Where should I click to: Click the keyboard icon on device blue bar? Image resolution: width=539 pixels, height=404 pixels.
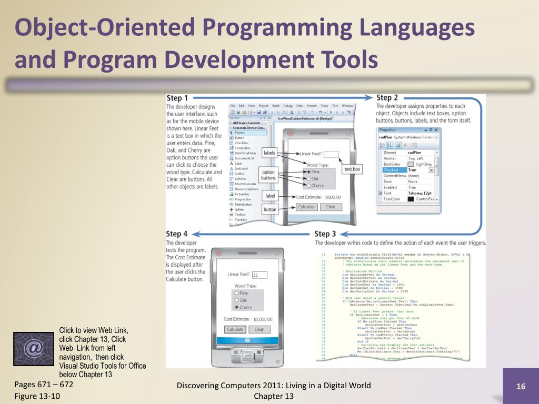pyautogui.click(x=247, y=340)
